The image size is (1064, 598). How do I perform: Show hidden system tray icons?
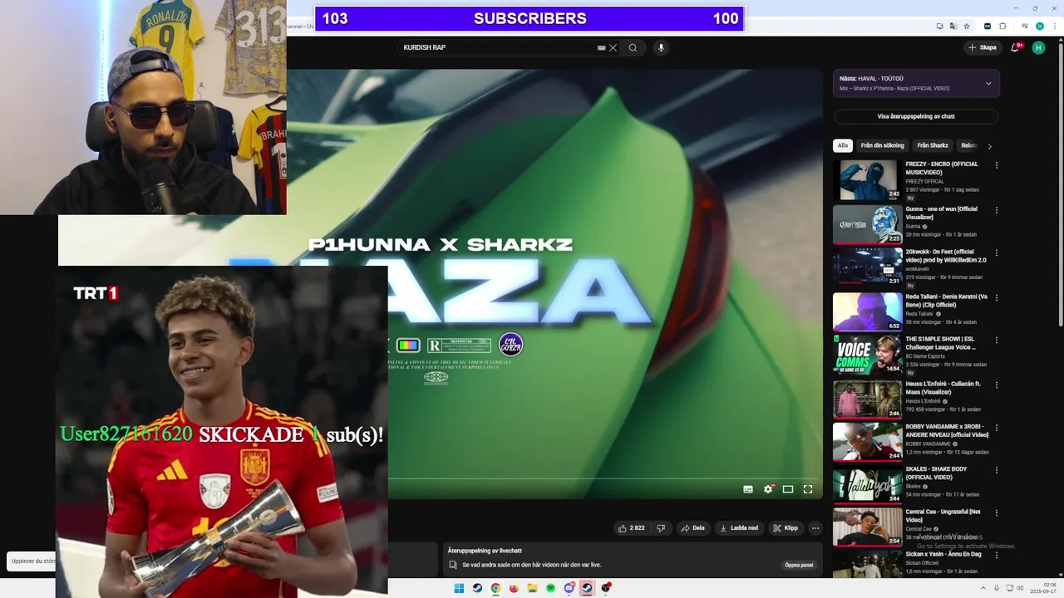tap(983, 588)
